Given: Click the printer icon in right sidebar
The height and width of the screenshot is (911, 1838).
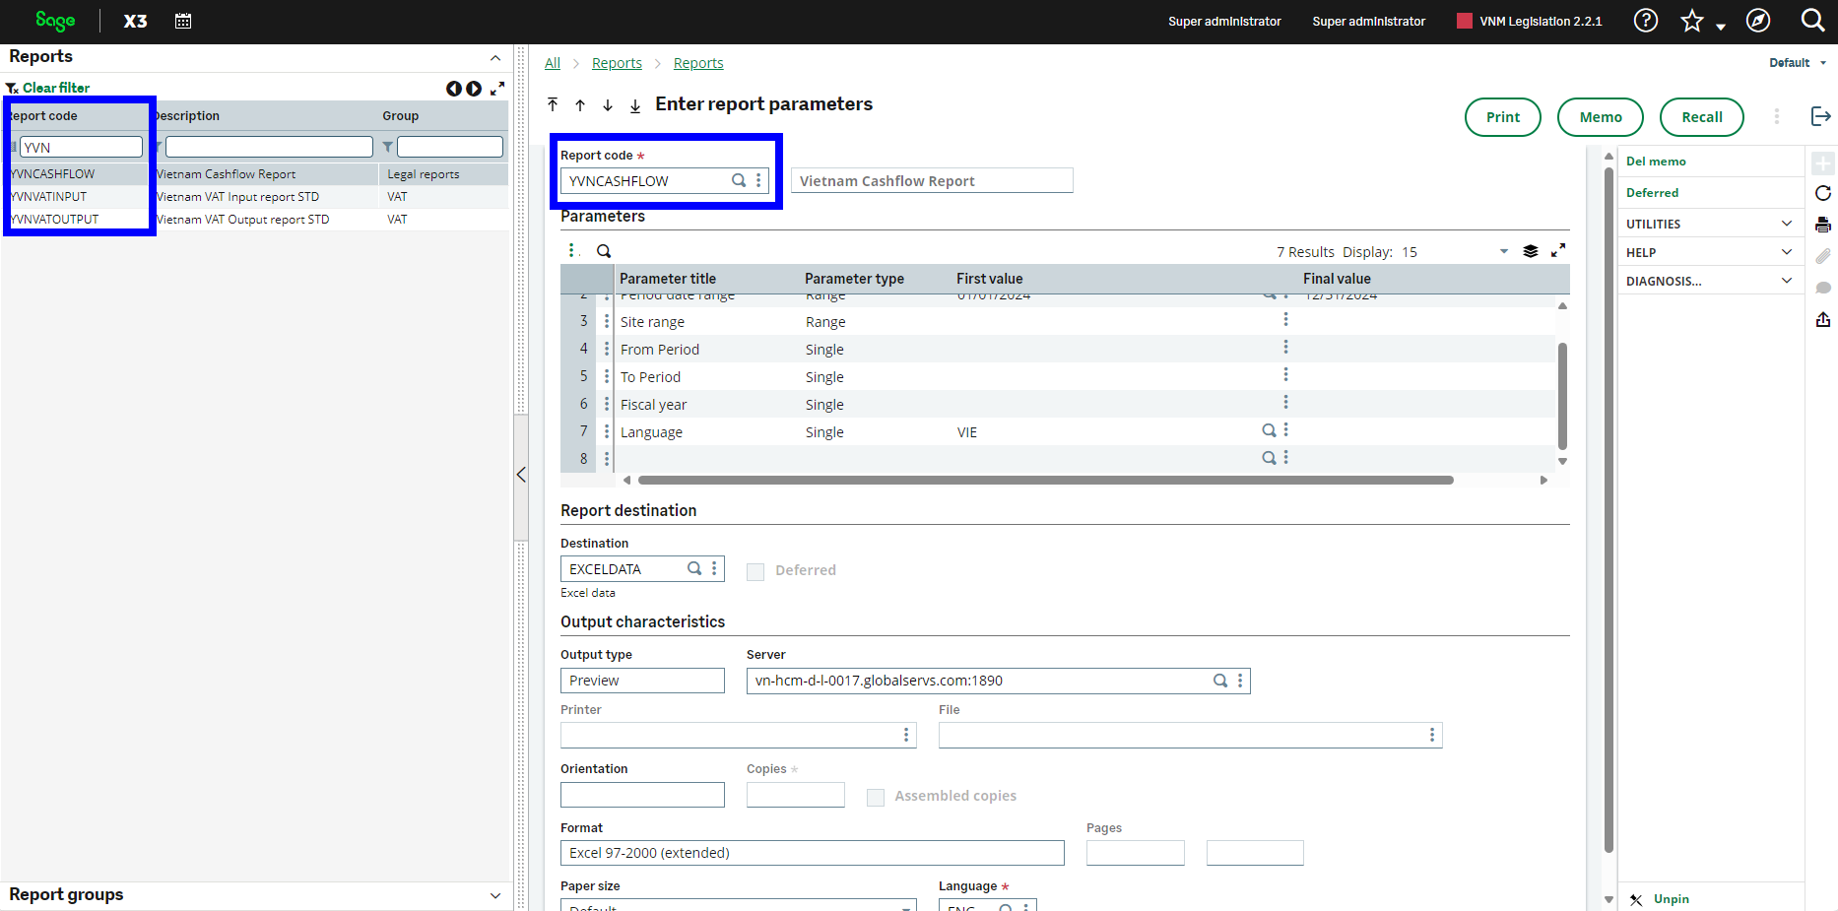Looking at the screenshot, I should pyautogui.click(x=1823, y=225).
